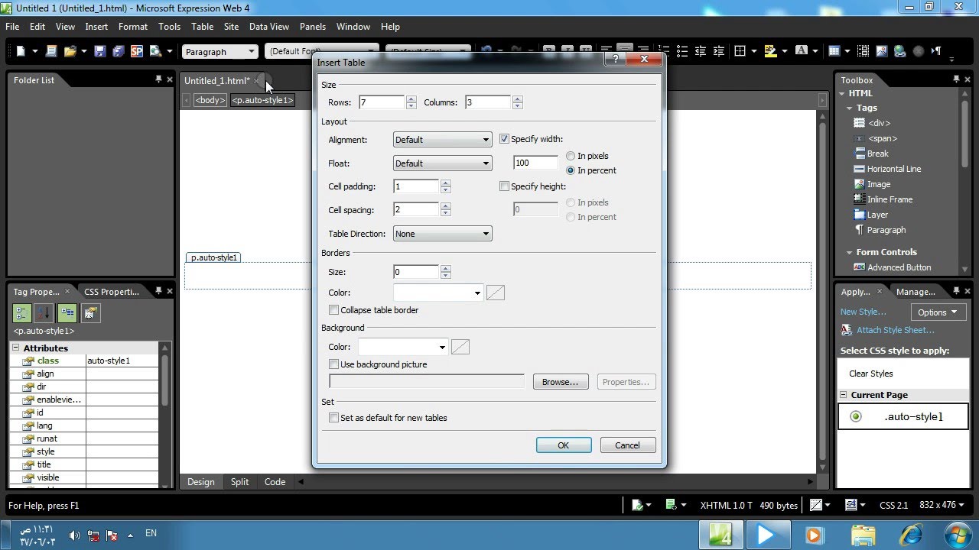Collapse the Form Controls group in Toolbox
The image size is (979, 550).
click(x=849, y=252)
